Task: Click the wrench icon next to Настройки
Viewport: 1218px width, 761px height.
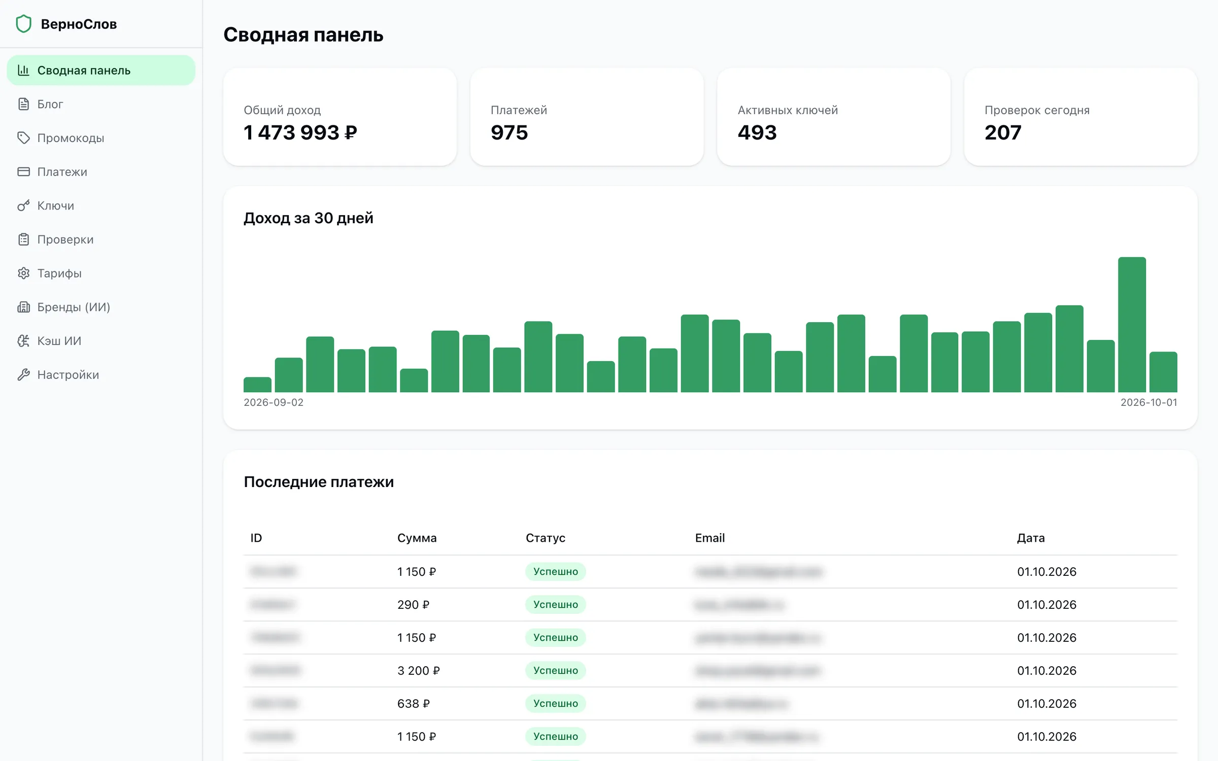Action: click(23, 374)
